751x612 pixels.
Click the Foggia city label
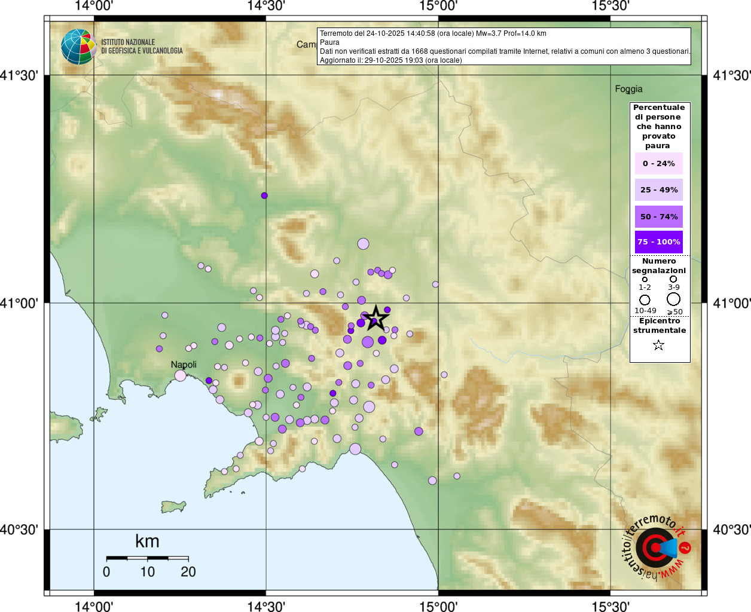[x=629, y=89]
